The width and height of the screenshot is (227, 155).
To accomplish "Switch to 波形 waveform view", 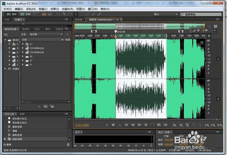I will (12, 14).
